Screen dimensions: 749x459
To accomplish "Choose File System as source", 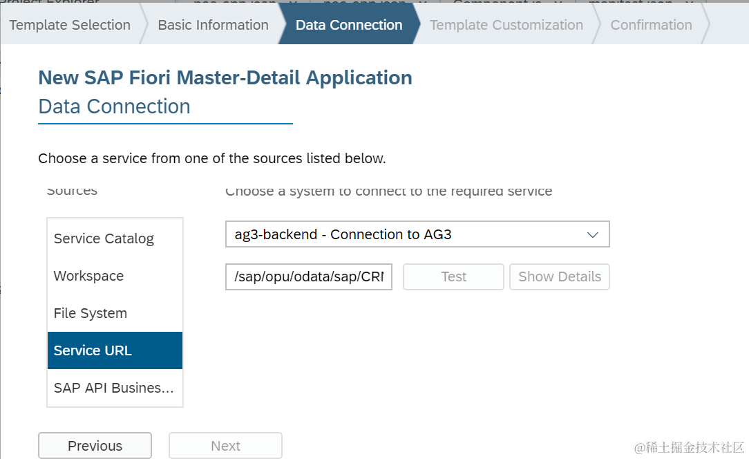I will pyautogui.click(x=115, y=313).
